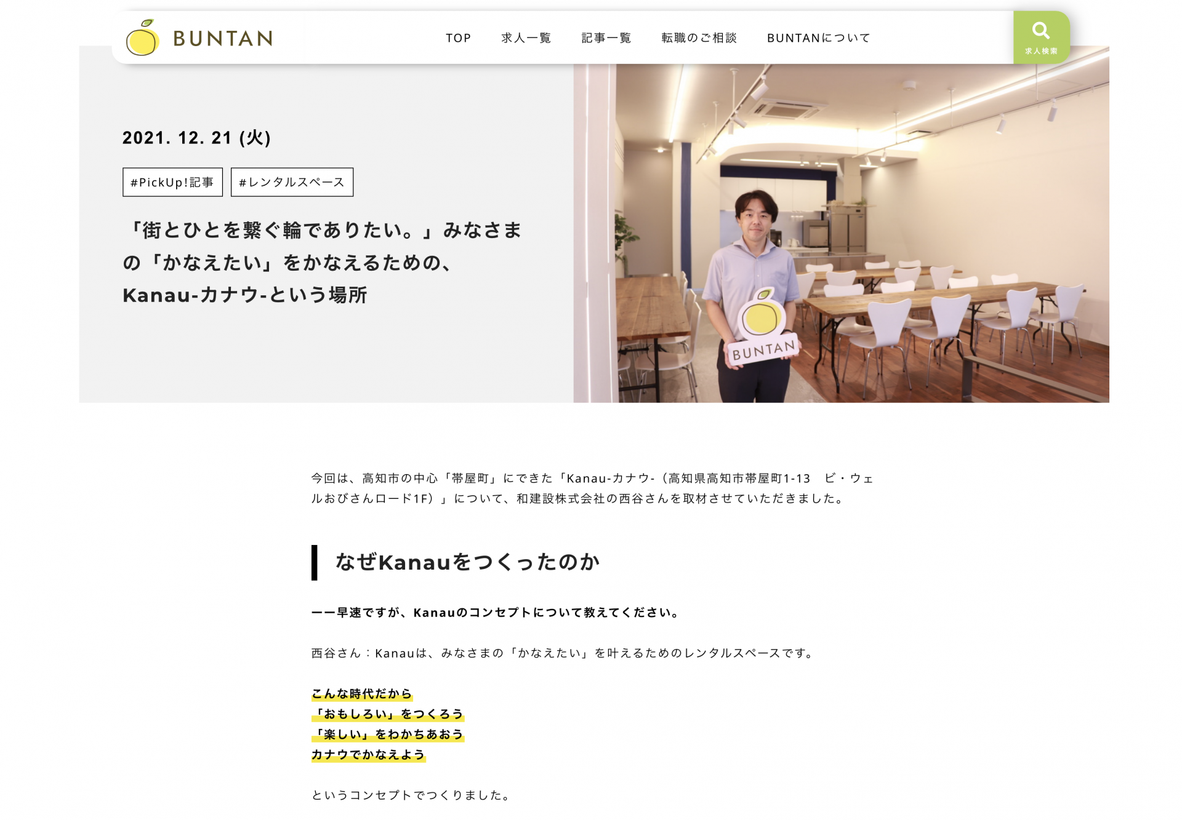This screenshot has width=1182, height=820.
Task: Click highlighted text カナウでかなえよう
Action: point(368,755)
